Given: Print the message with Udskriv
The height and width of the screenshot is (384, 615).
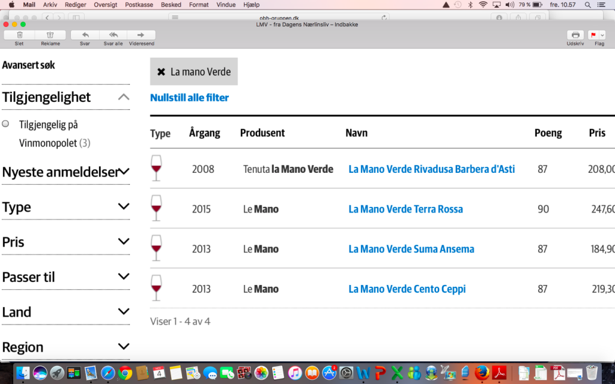Looking at the screenshot, I should pos(575,35).
